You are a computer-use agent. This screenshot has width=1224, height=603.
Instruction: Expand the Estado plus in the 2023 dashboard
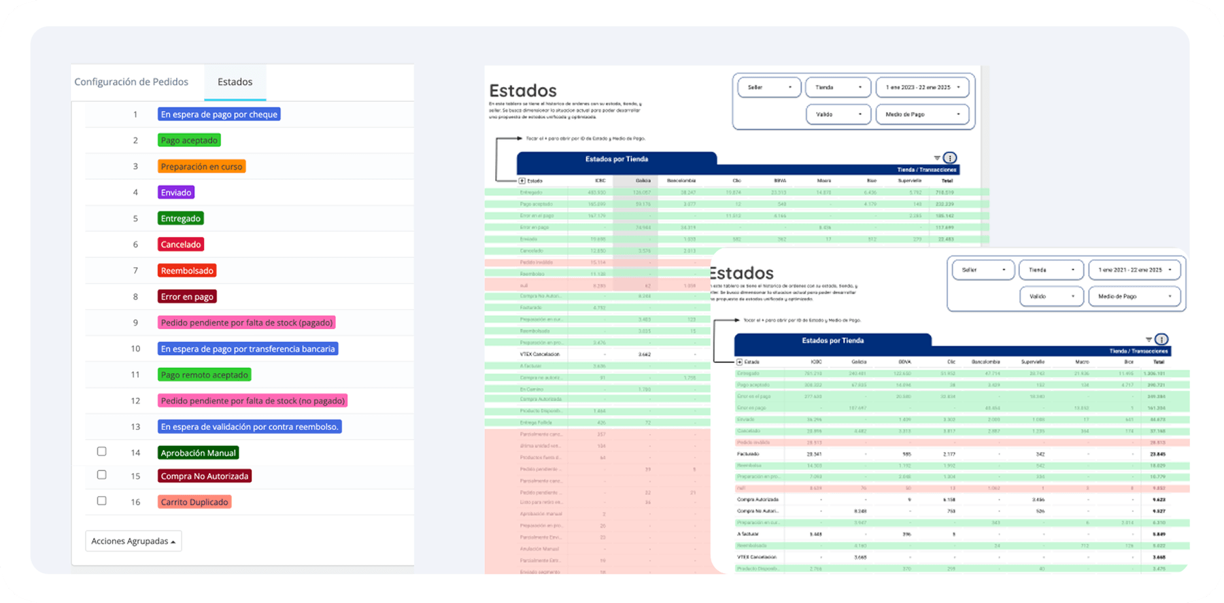coord(522,181)
